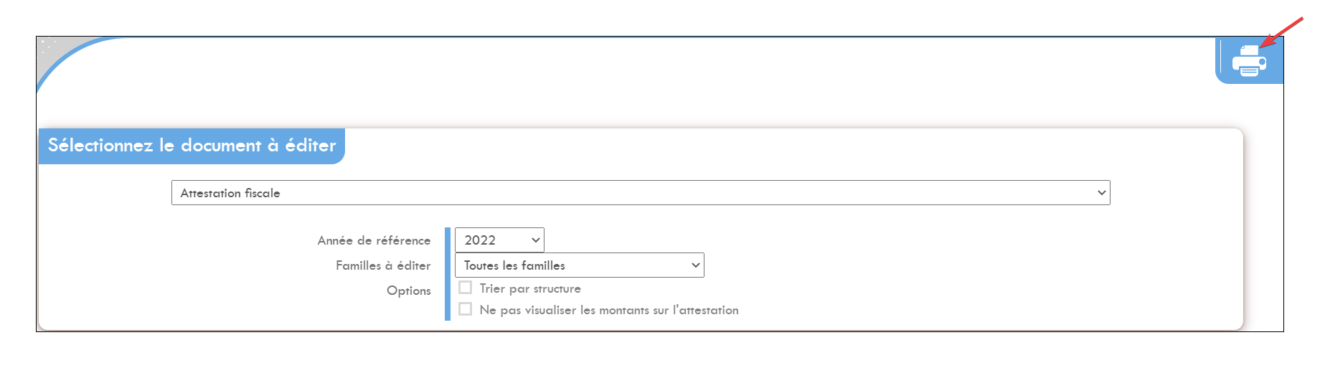This screenshot has height=368, width=1320.
Task: Check Ne pas visualiser les montants option
Action: coord(466,309)
